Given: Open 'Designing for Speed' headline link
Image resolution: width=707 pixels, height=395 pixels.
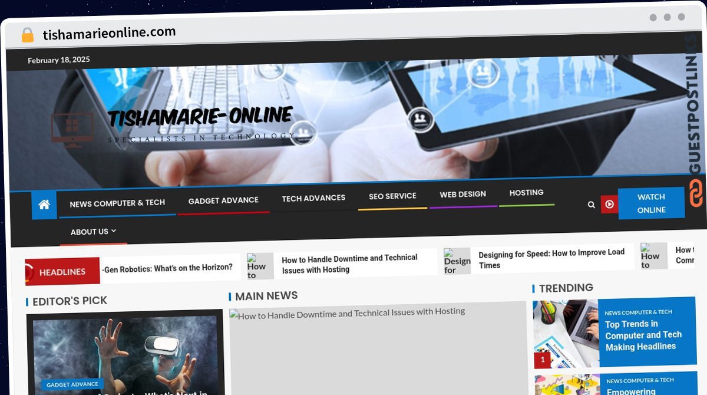Looking at the screenshot, I should point(551,258).
